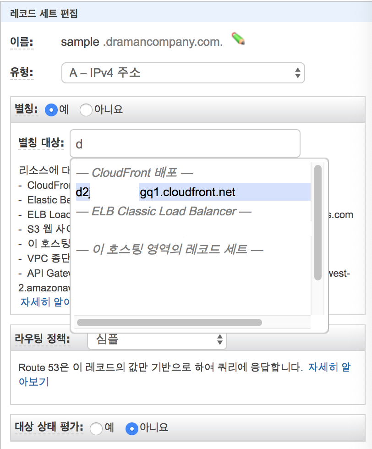
Task: Click the 라우팅 정책 dropdown arrows
Action: tap(219, 339)
